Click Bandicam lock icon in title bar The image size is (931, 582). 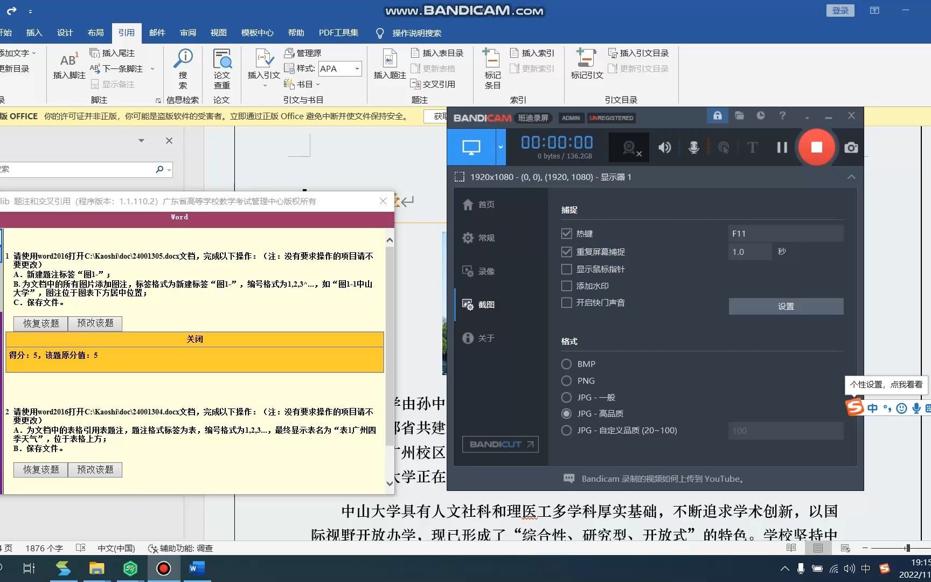(718, 115)
